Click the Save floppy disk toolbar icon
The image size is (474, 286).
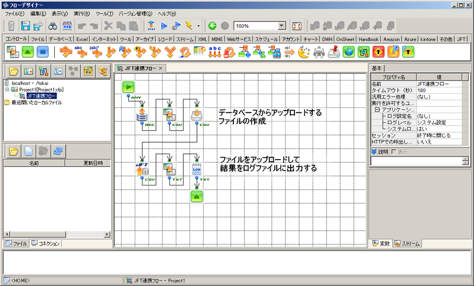25,26
